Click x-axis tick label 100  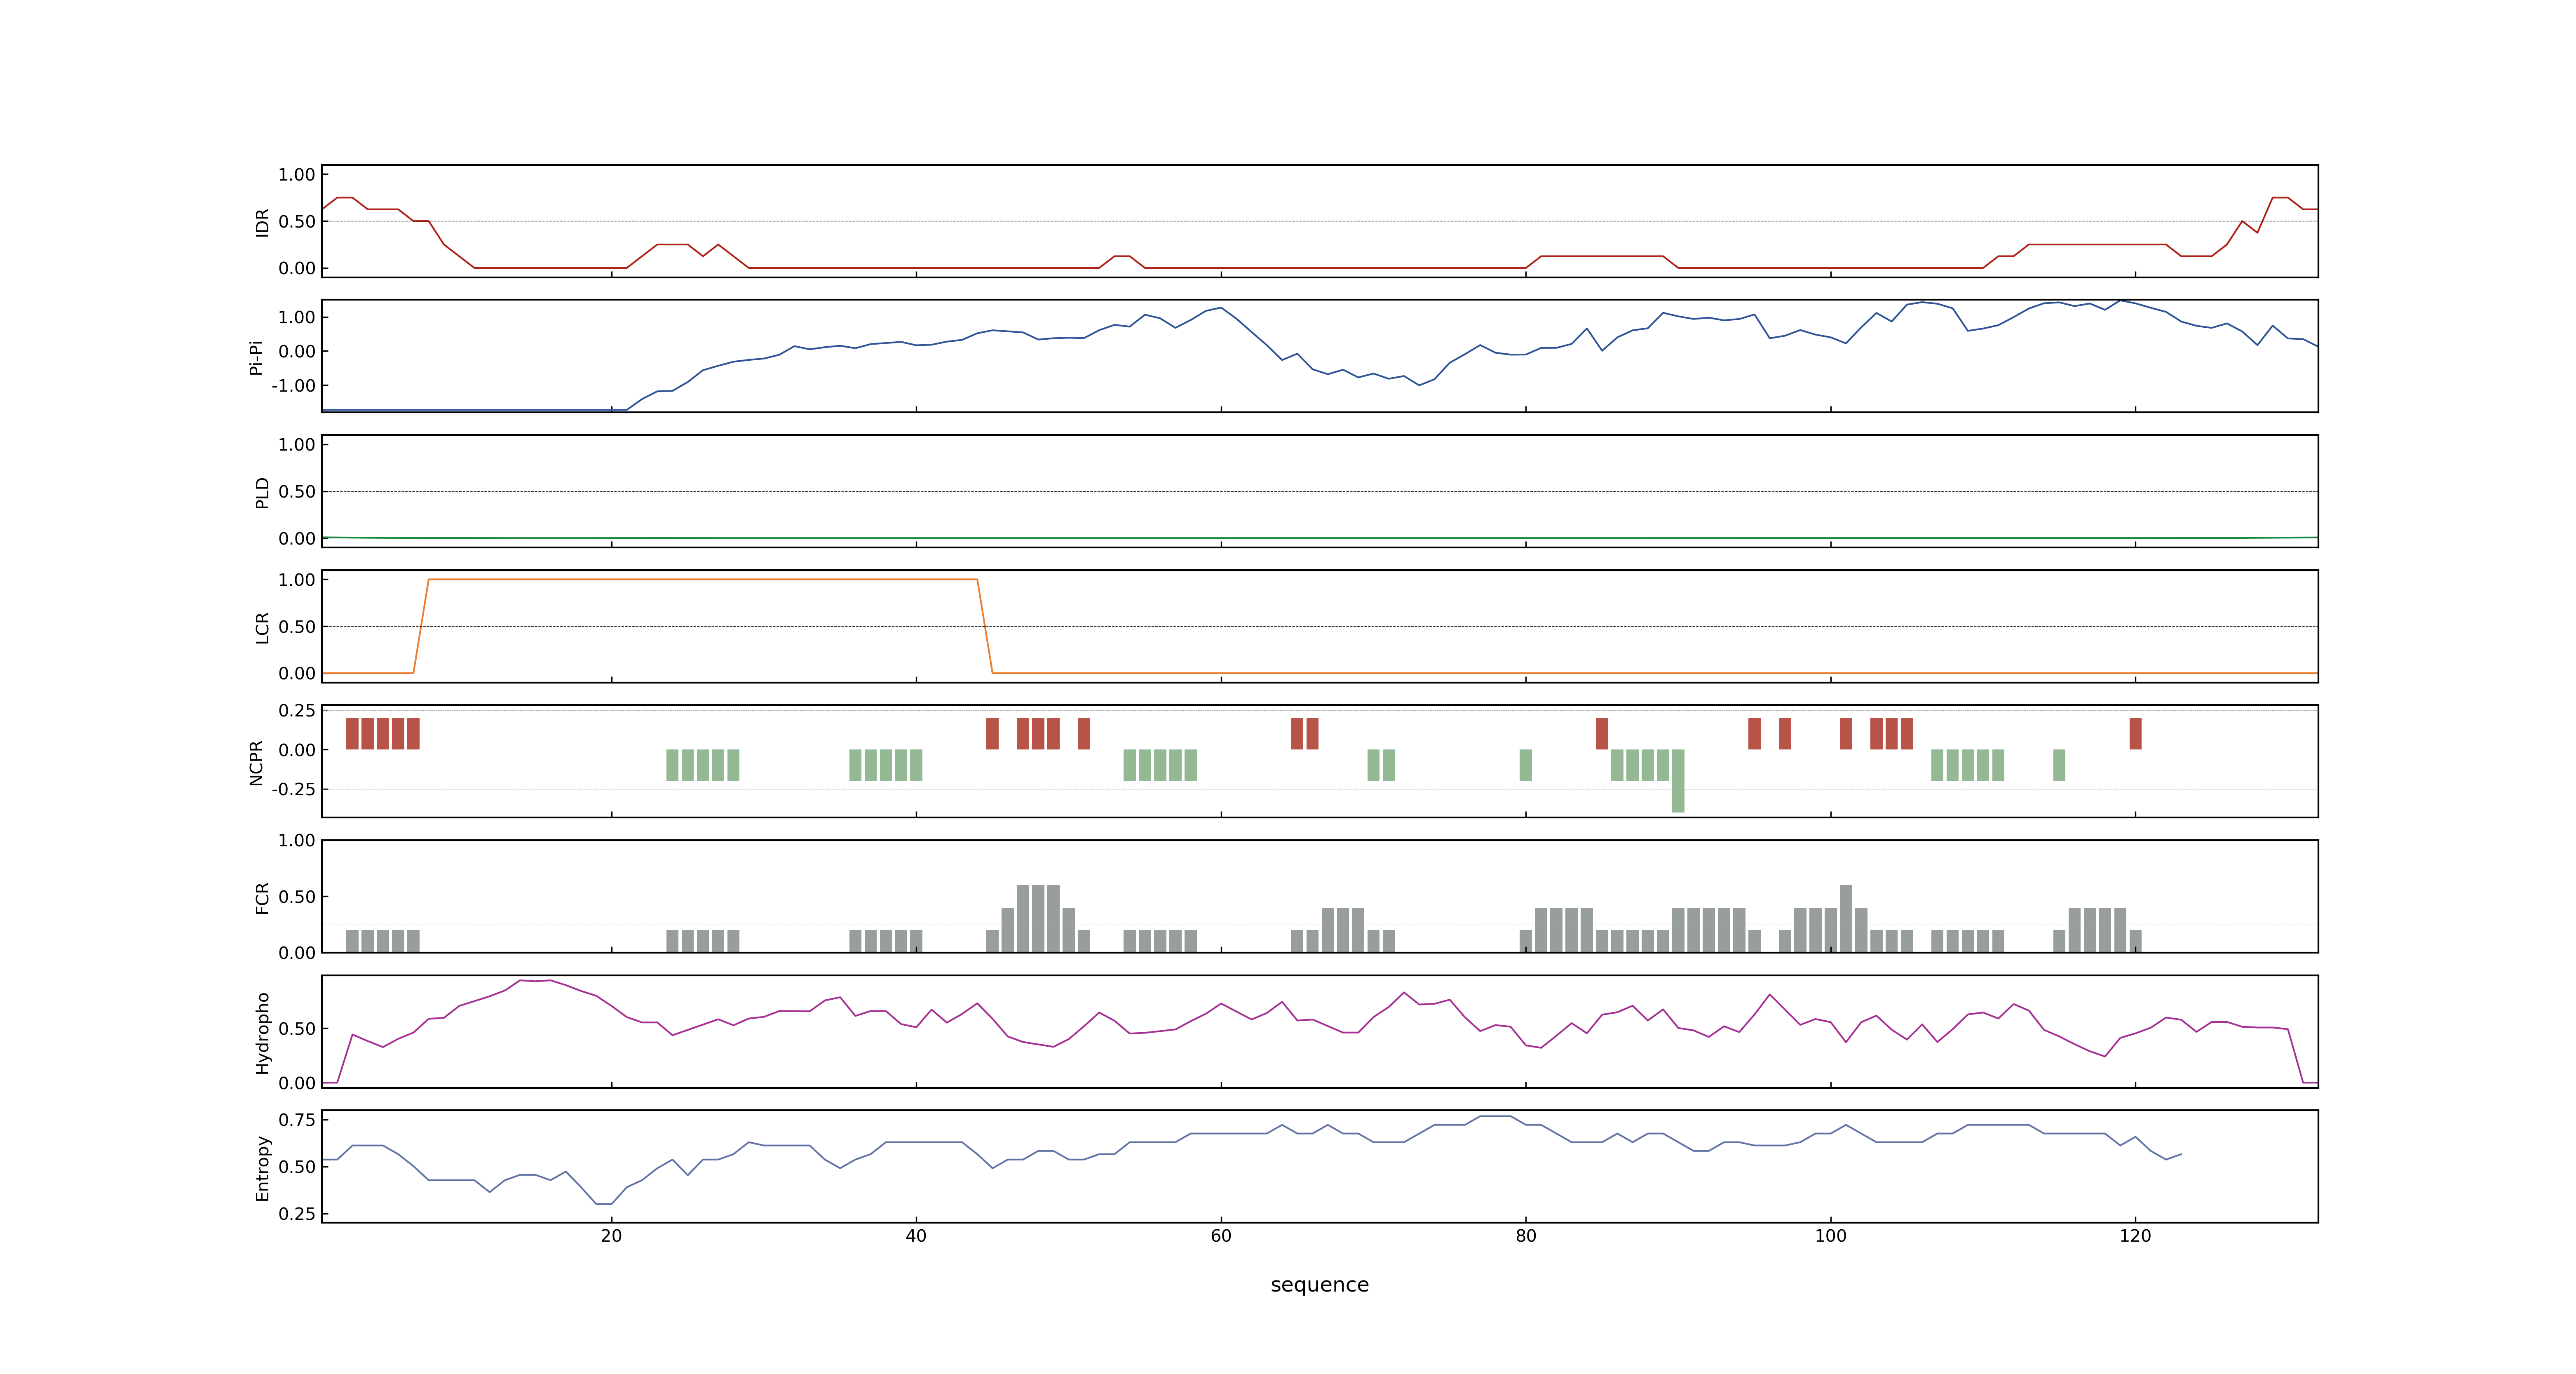click(1831, 1236)
